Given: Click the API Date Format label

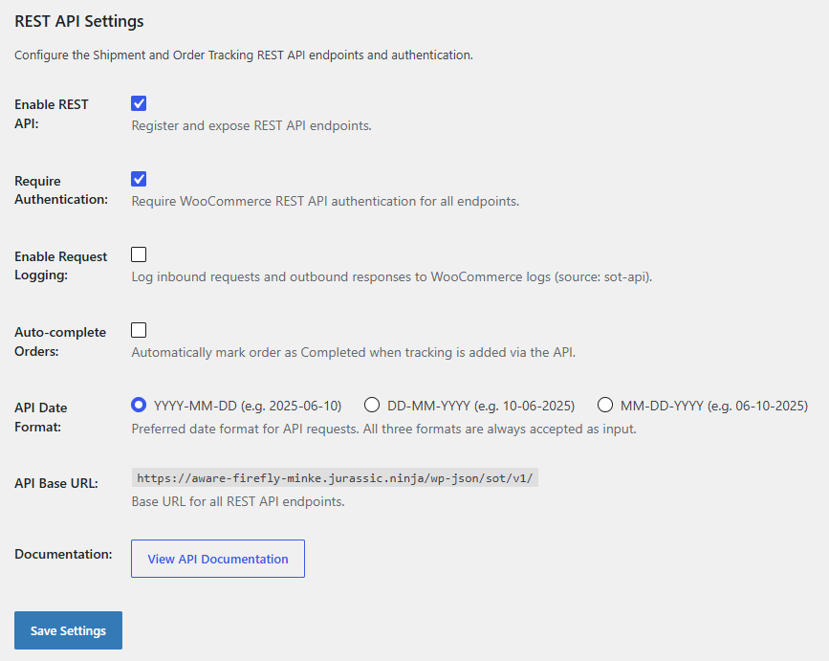Looking at the screenshot, I should click(41, 417).
